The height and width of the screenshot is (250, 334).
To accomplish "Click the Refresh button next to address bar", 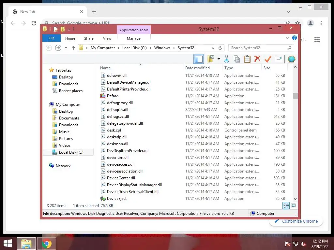I will [x=220, y=48].
